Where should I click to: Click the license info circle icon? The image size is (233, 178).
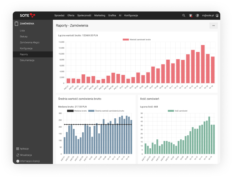click(x=18, y=161)
